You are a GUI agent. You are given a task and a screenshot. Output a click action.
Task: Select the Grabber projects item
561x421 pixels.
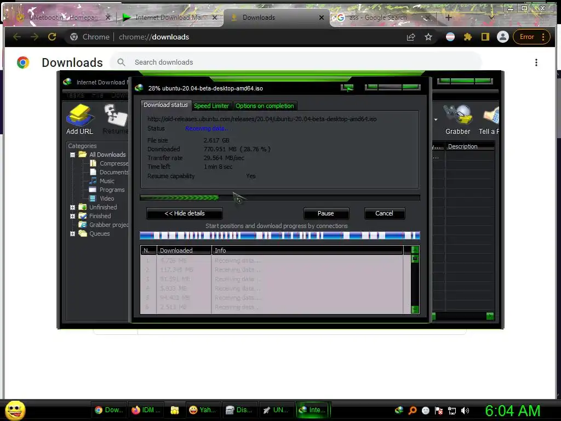point(104,225)
